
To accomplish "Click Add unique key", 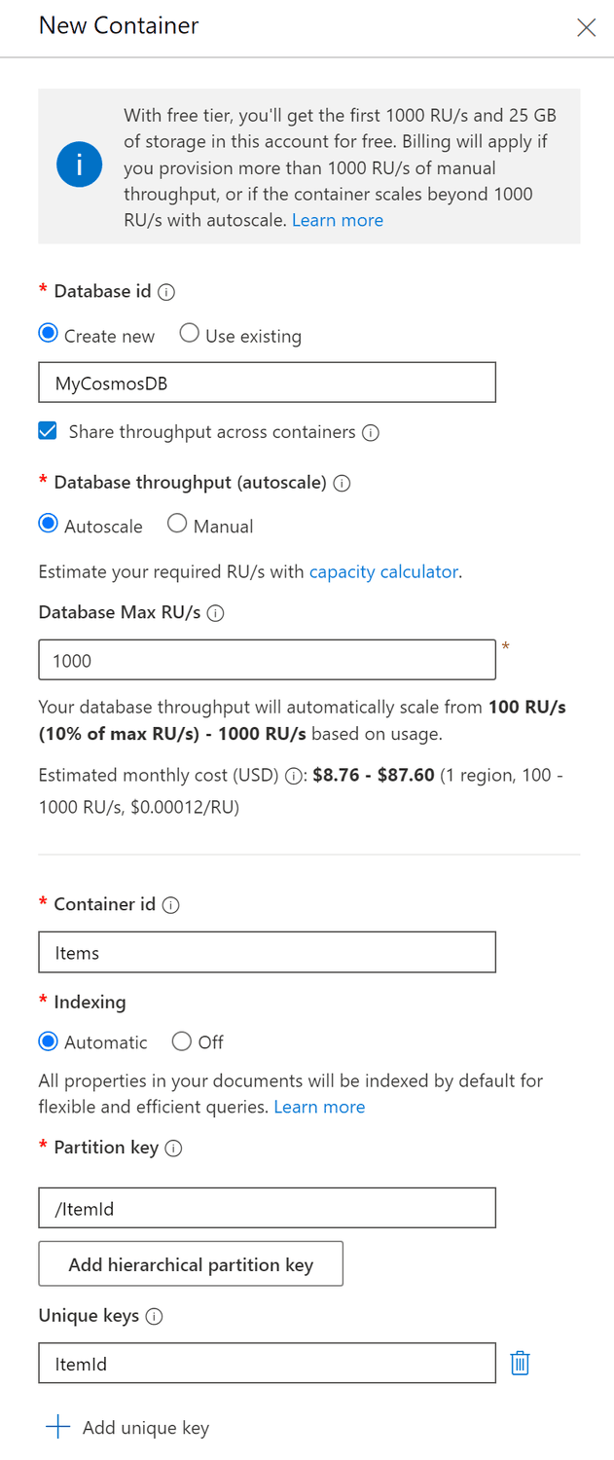I will pos(127,1428).
